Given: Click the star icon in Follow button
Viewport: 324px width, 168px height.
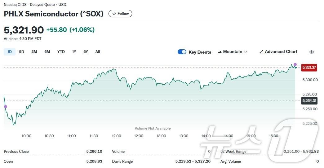Looking at the screenshot, I should coord(114,14).
